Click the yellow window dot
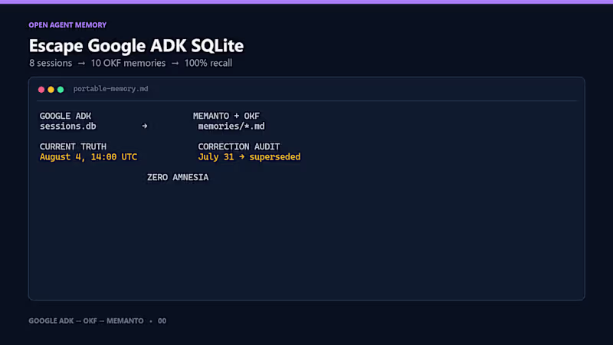The width and height of the screenshot is (613, 345). click(51, 90)
